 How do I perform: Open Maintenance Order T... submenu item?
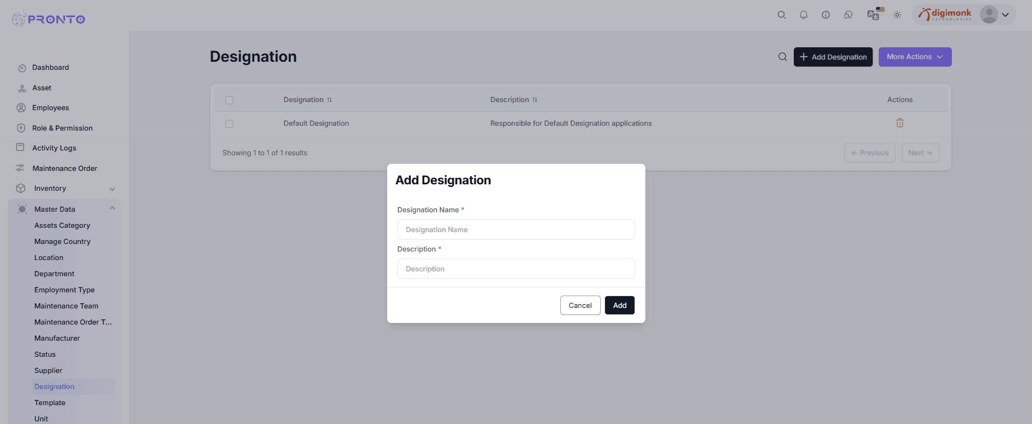pos(73,322)
